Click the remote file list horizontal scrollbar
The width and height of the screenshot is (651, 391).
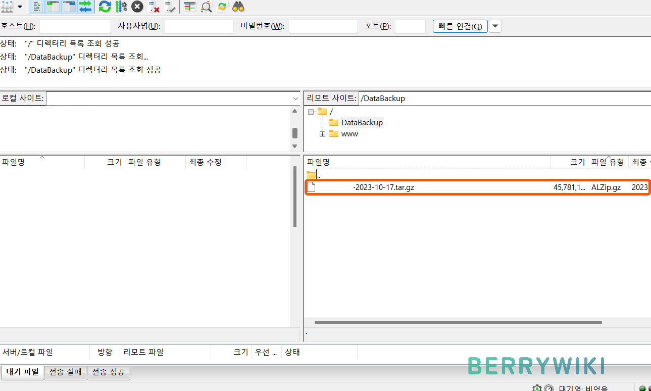click(459, 322)
